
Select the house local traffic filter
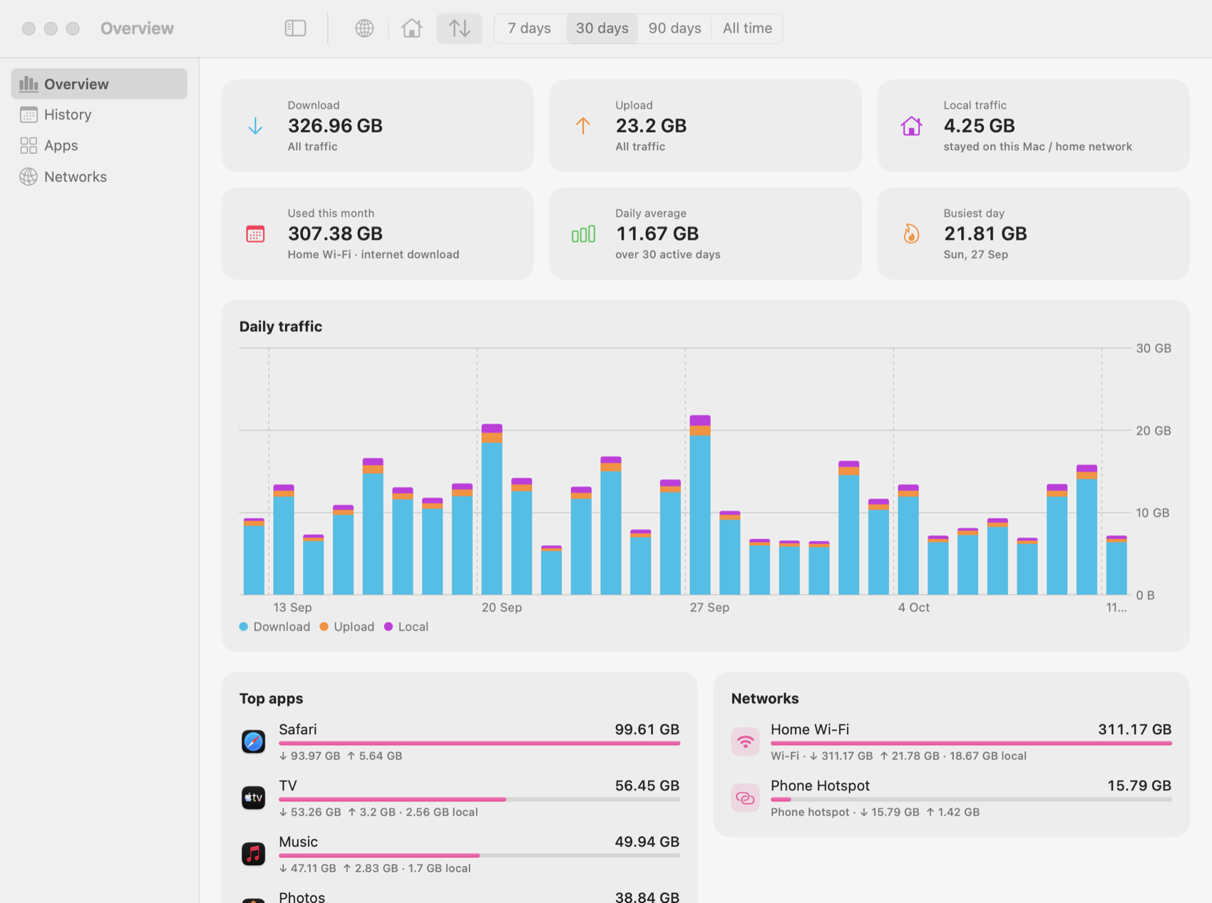[x=412, y=29]
